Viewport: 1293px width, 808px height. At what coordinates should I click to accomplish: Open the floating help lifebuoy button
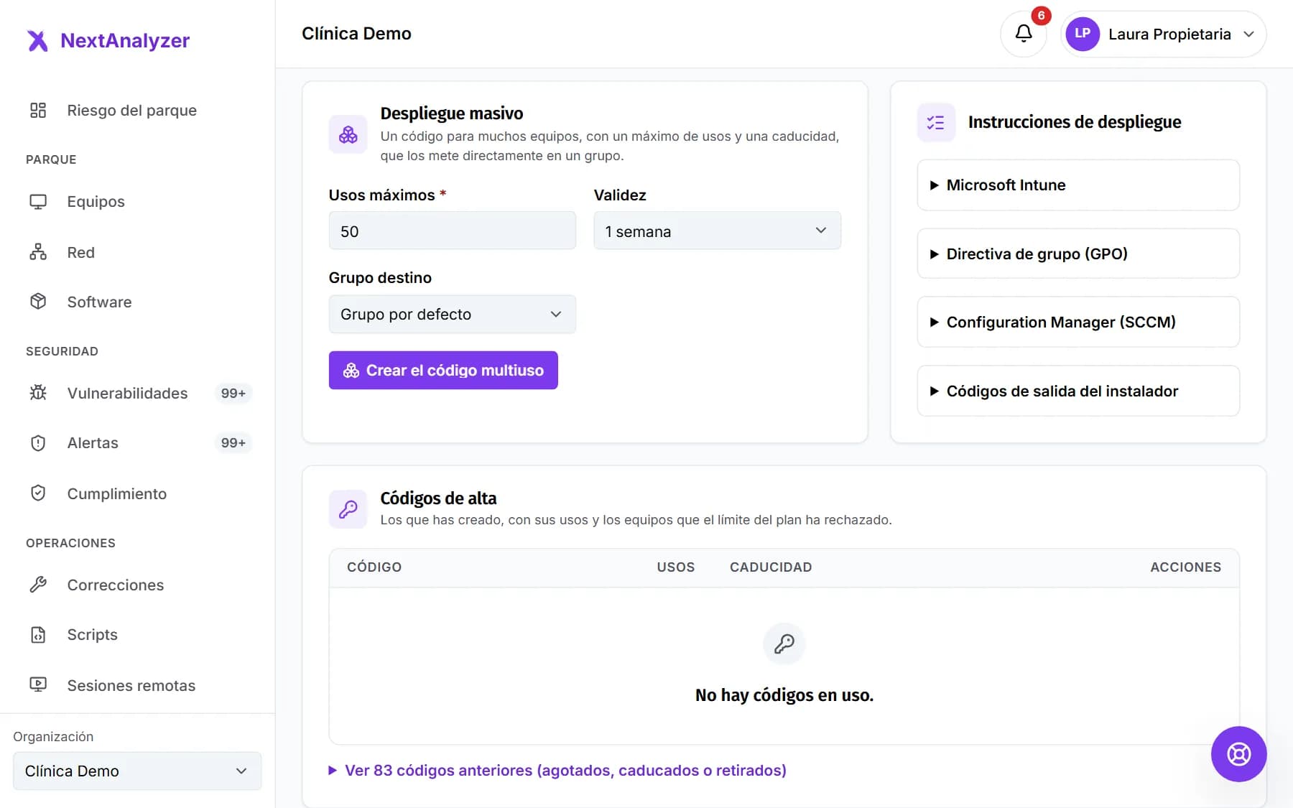click(x=1238, y=754)
